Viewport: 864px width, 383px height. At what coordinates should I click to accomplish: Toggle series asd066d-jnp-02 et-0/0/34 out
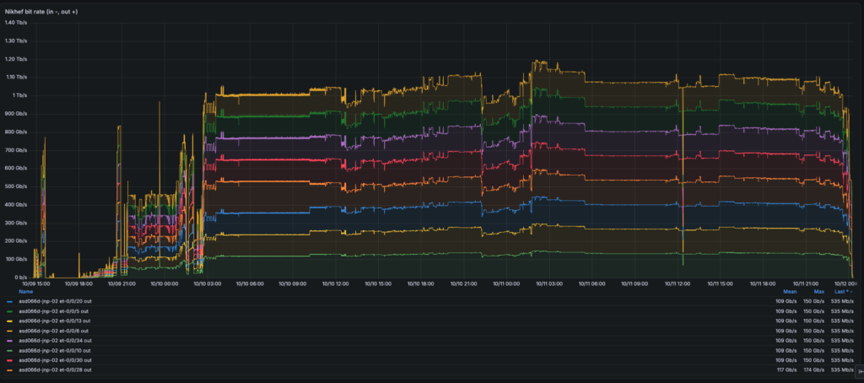tap(55, 341)
